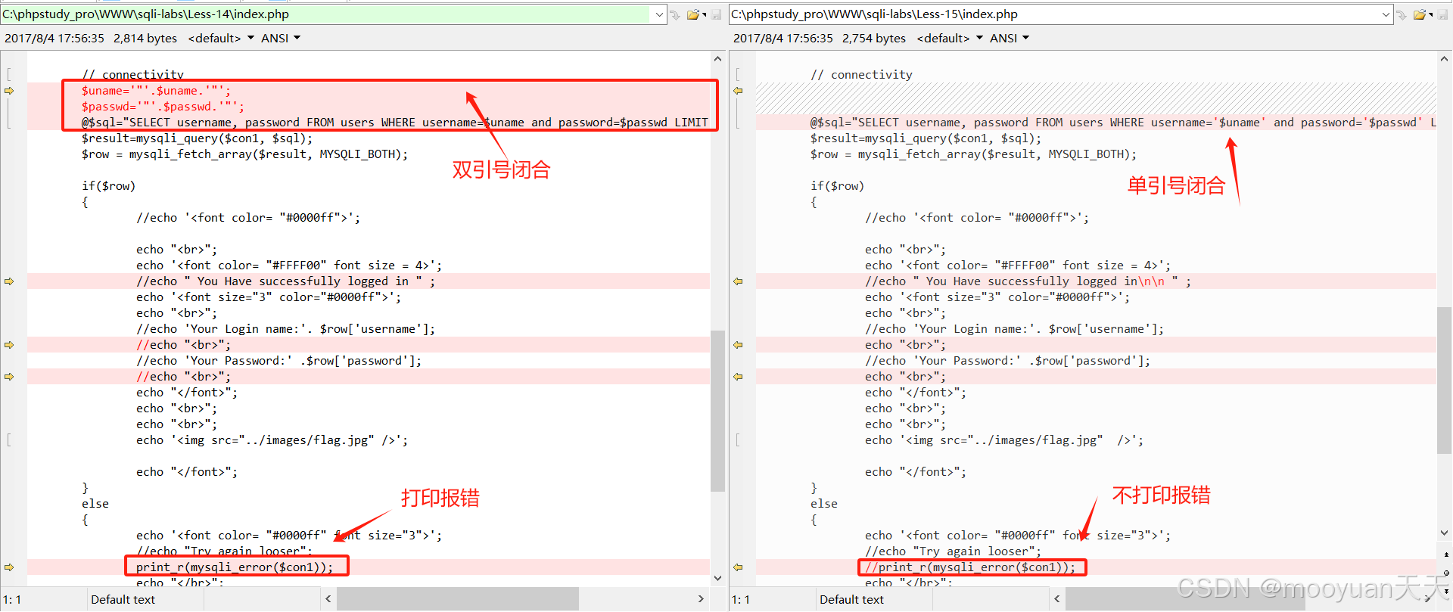The width and height of the screenshot is (1453, 612).
Task: Click left status bar 'Default text' label
Action: [x=123, y=599]
